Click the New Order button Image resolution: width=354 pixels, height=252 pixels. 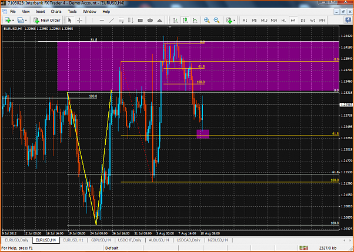[47, 21]
